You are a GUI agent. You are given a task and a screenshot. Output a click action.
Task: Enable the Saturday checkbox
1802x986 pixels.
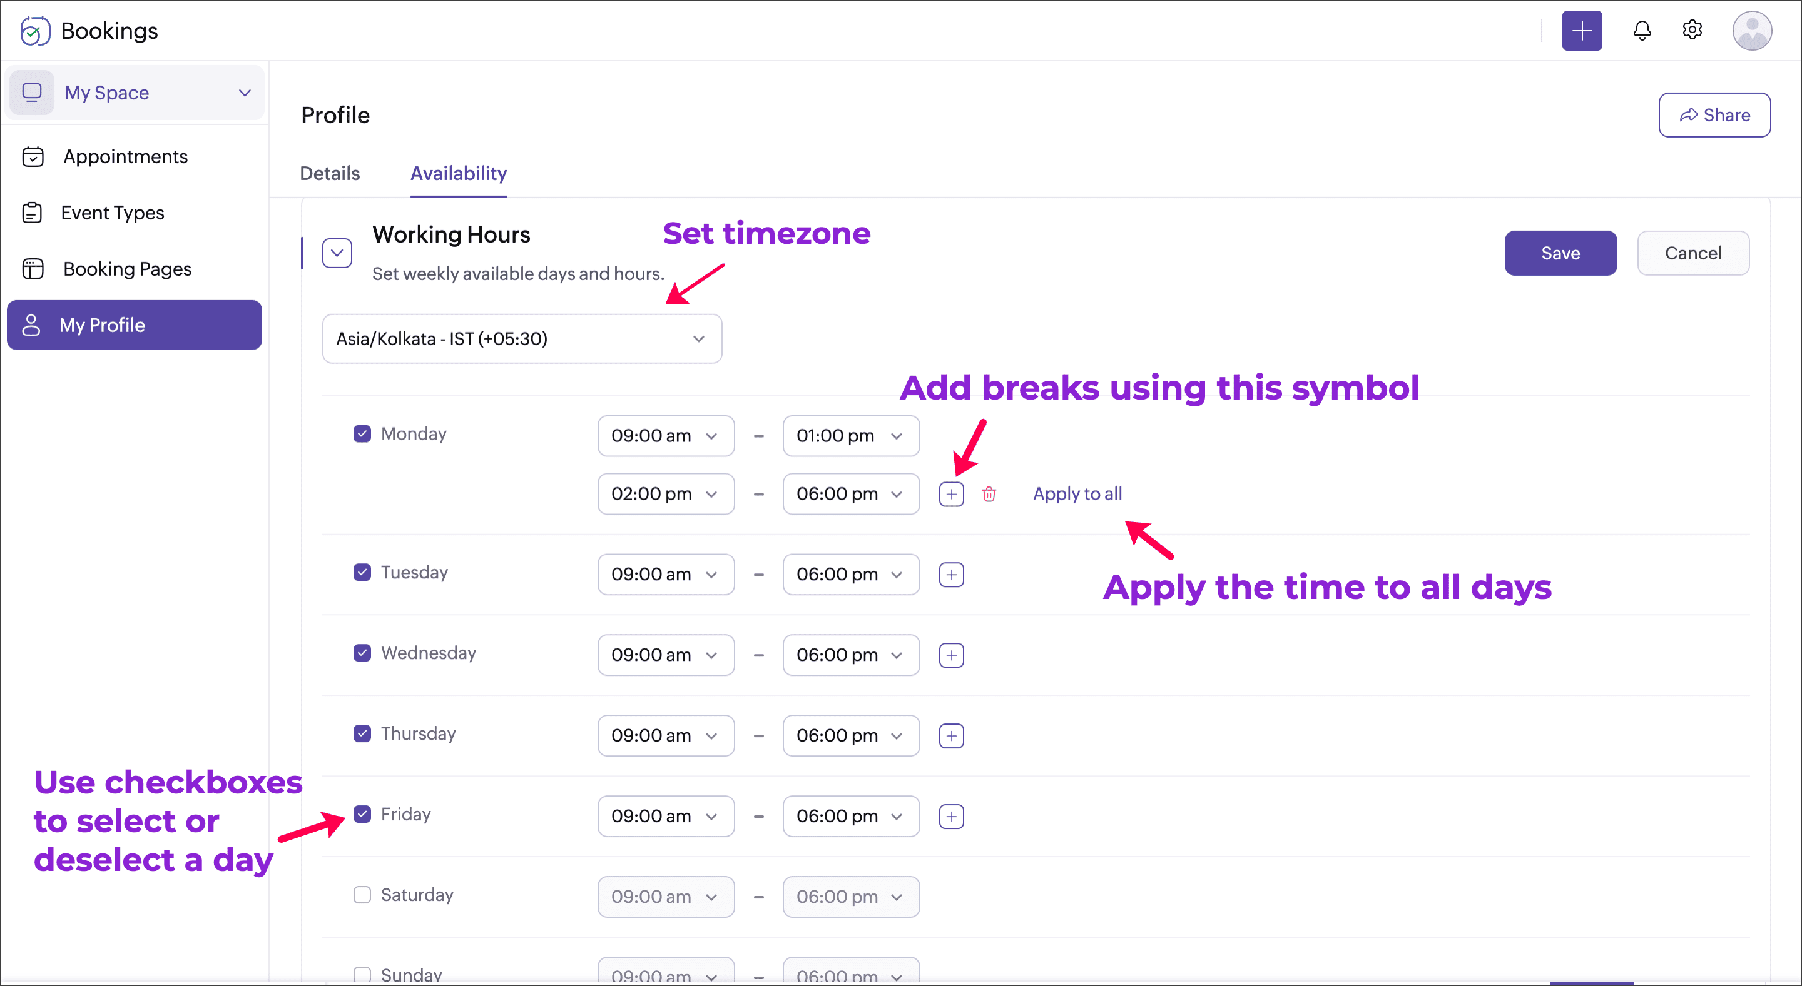point(362,895)
